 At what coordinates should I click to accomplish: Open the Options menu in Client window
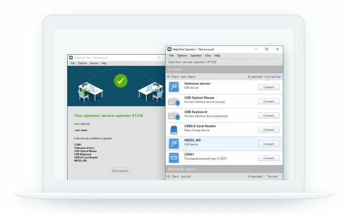(x=82, y=63)
